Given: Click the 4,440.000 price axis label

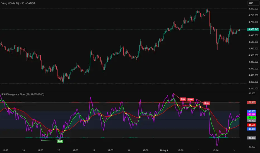Looking at the screenshot, I should pos(253,68).
